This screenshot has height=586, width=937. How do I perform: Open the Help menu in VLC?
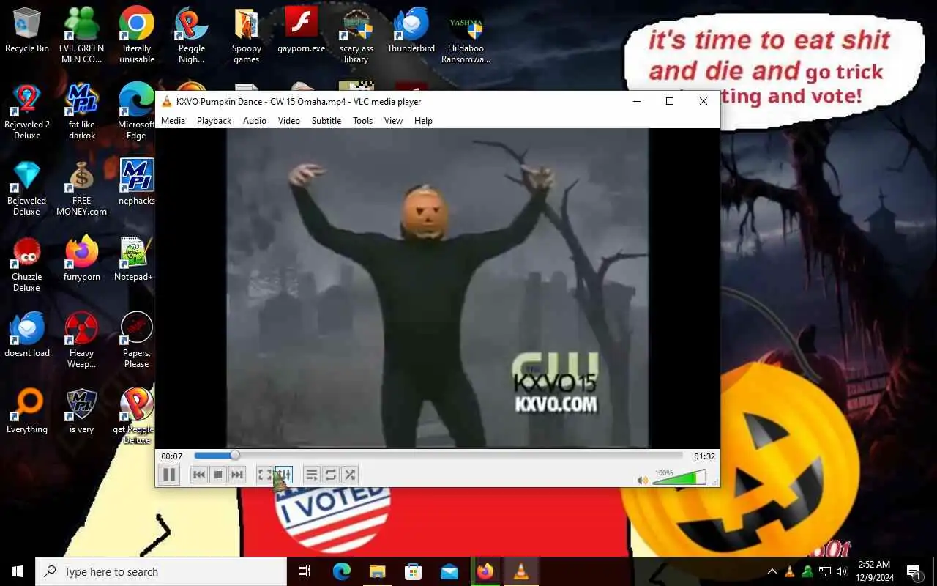tap(424, 121)
